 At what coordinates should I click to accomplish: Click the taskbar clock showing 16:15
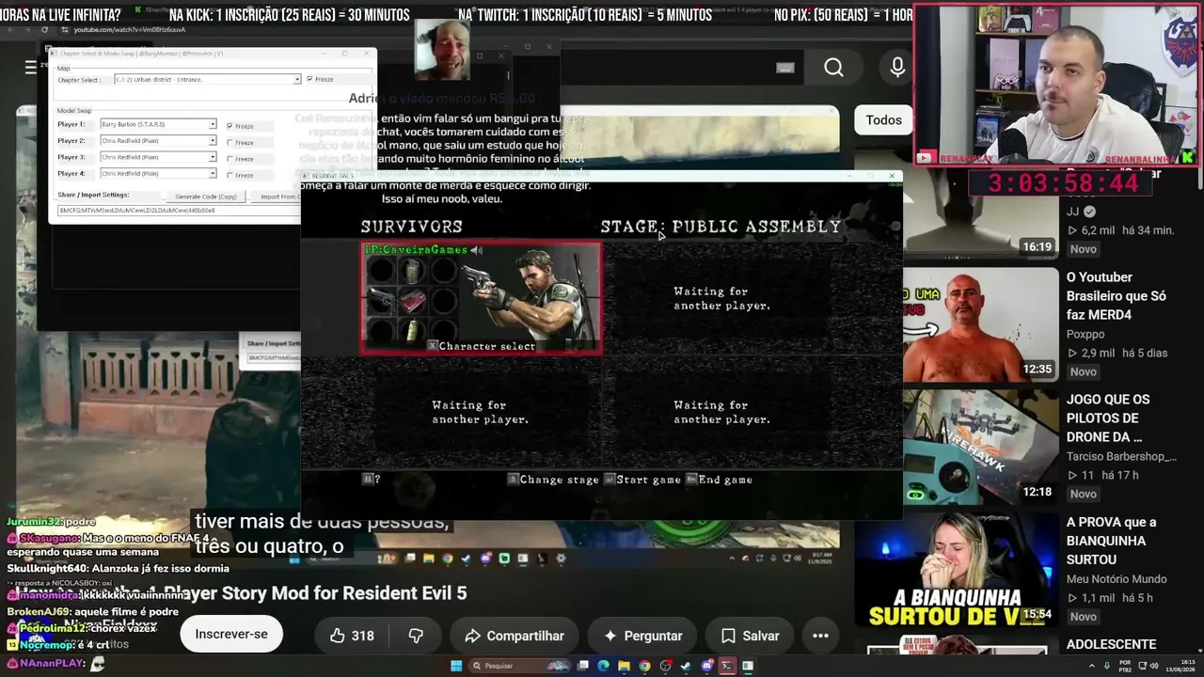point(1181,666)
